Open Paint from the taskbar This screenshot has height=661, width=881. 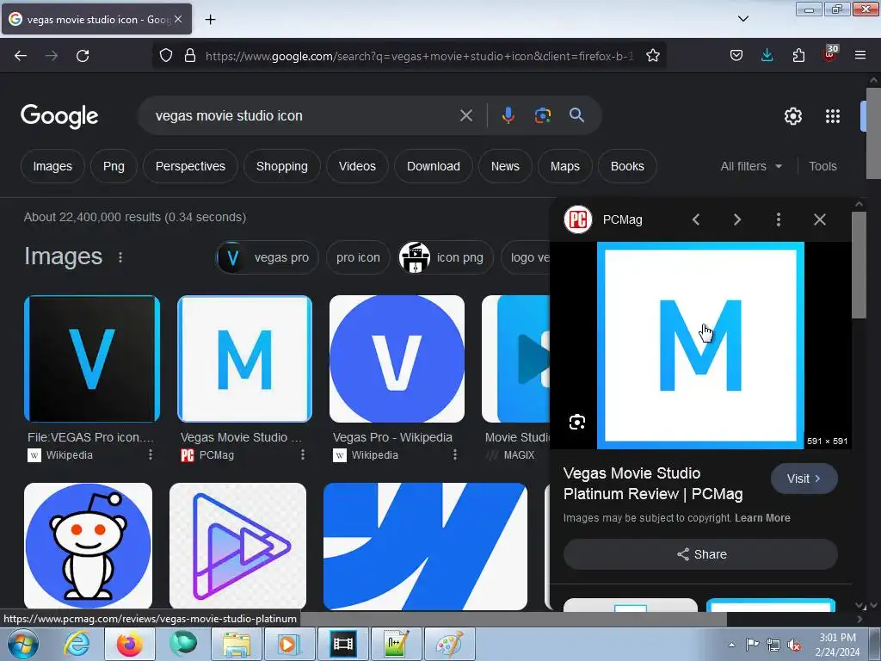(450, 644)
